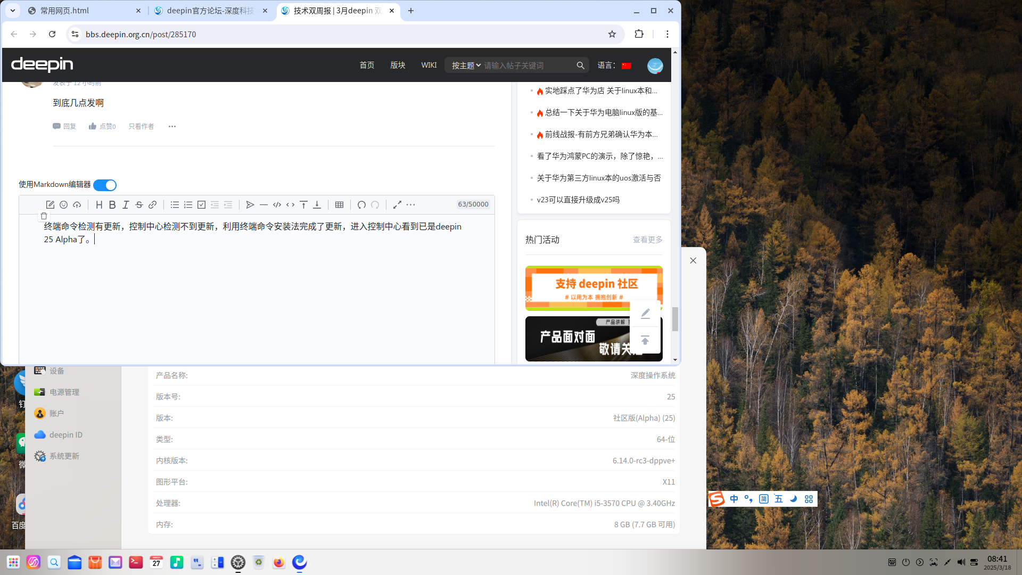Open WIKI in deepin navigation
This screenshot has width=1022, height=575.
(428, 65)
